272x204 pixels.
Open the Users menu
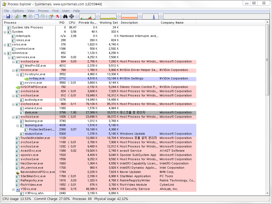pyautogui.click(x=66, y=11)
